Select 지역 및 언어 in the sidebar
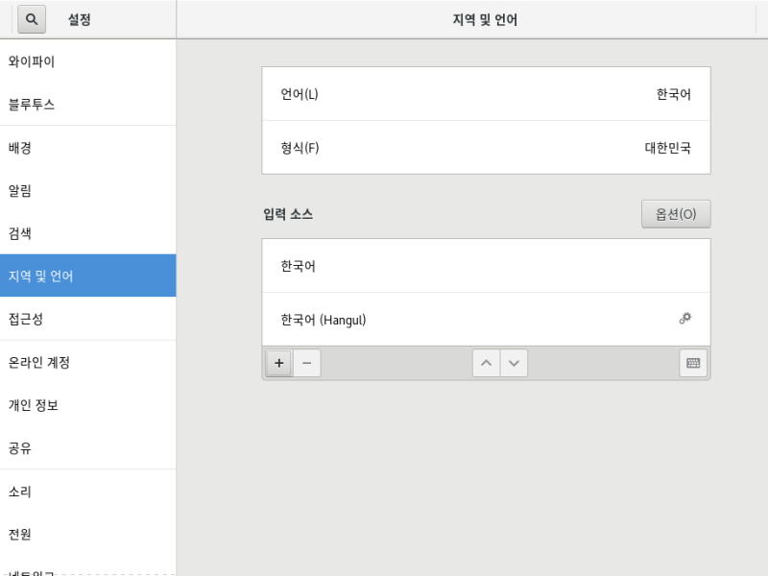Image resolution: width=768 pixels, height=576 pixels. pos(88,276)
